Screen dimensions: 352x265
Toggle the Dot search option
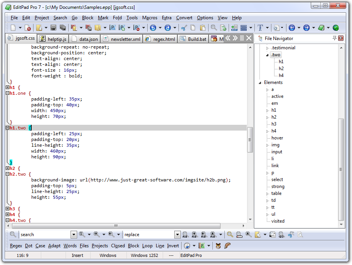pos(29,246)
